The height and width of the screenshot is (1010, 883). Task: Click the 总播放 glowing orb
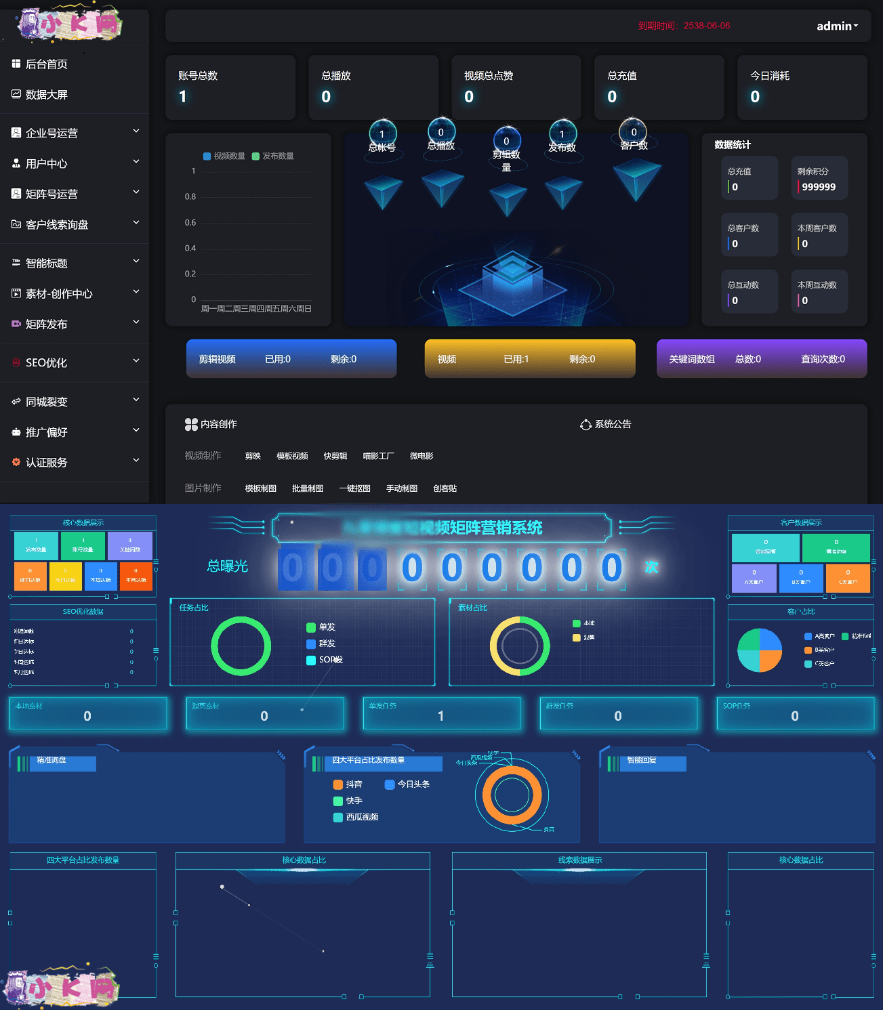(441, 131)
